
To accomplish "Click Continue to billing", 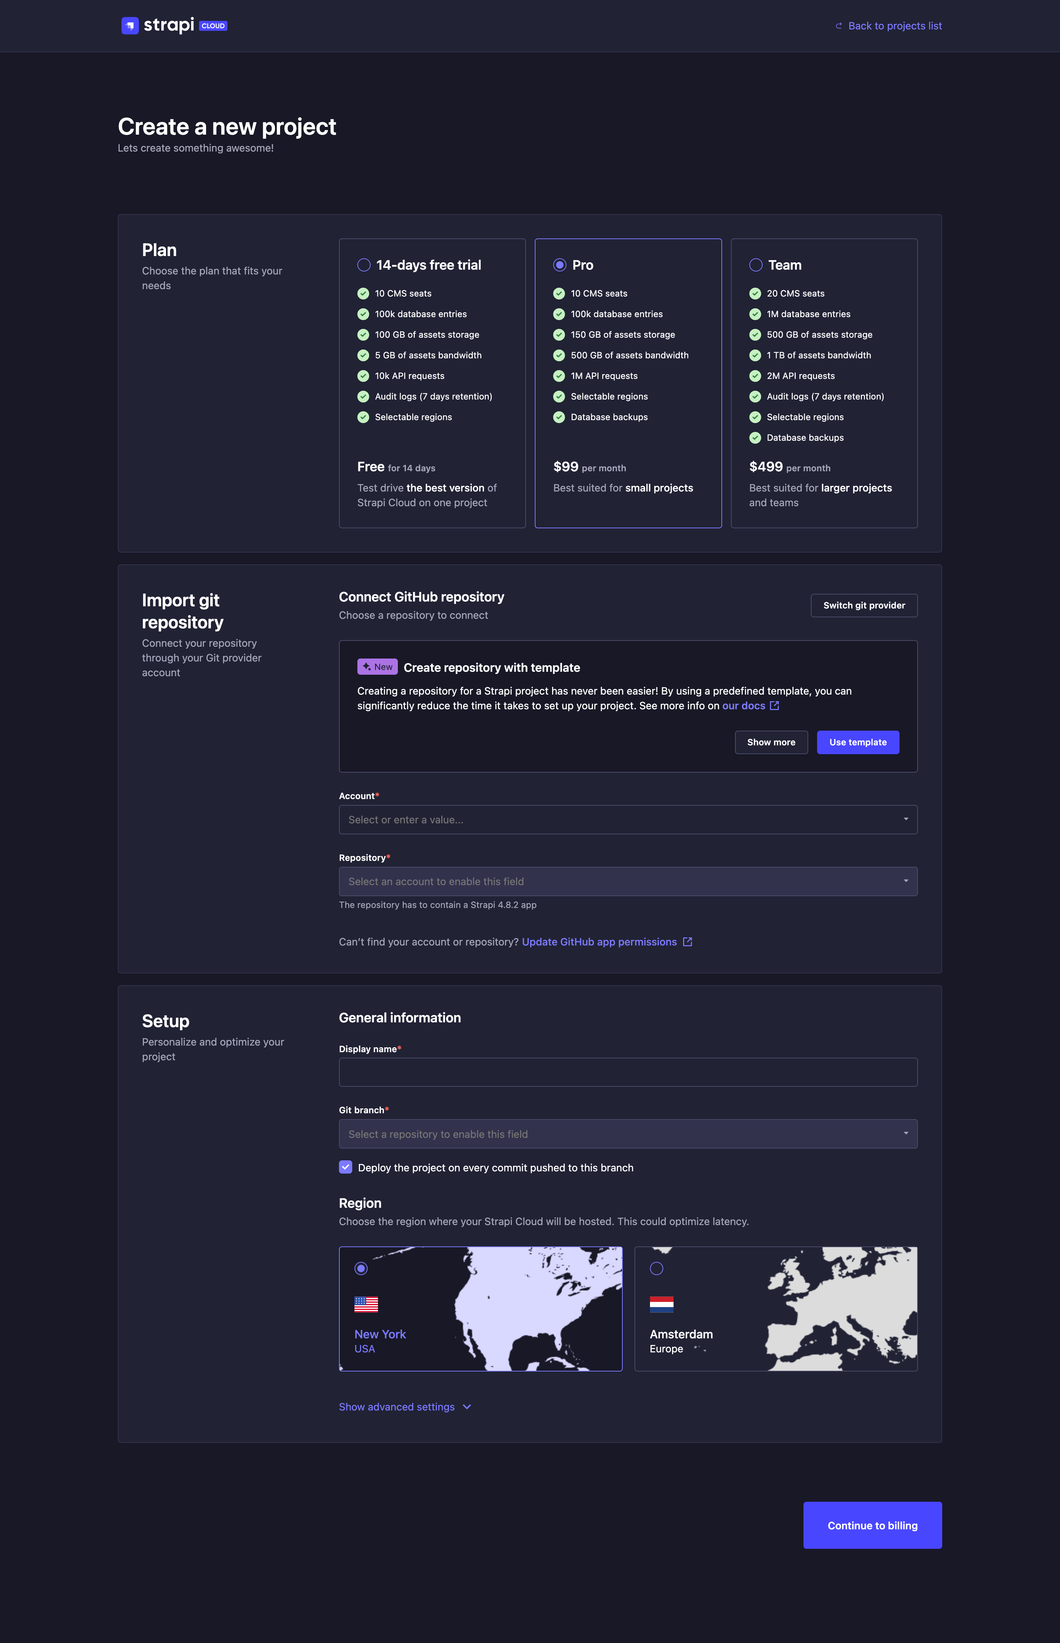I will [872, 1525].
